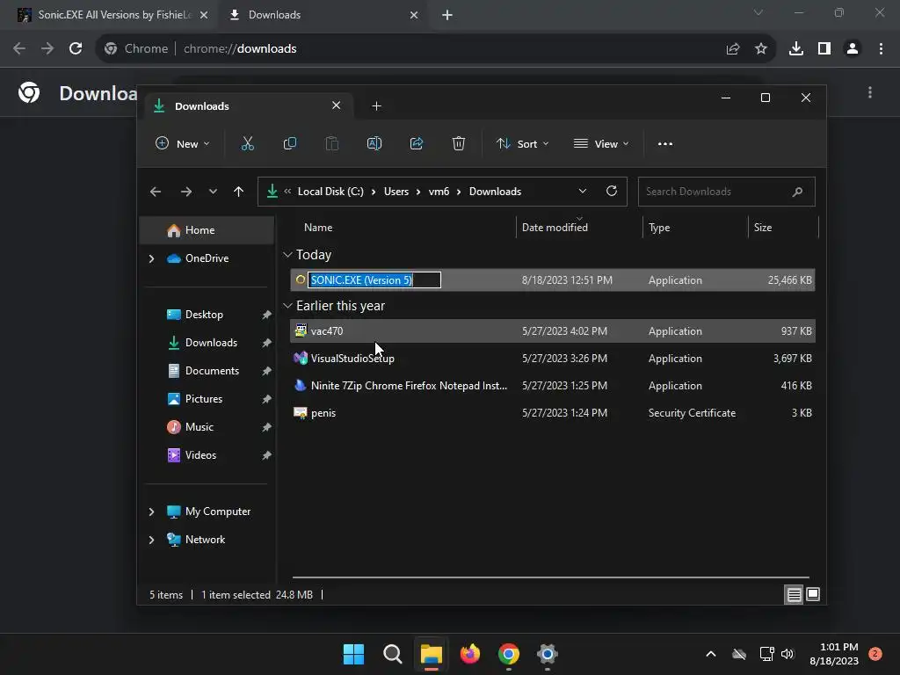Viewport: 900px width, 675px height.
Task: Click the horizontal scrollbar of the file list
Action: coord(550,577)
